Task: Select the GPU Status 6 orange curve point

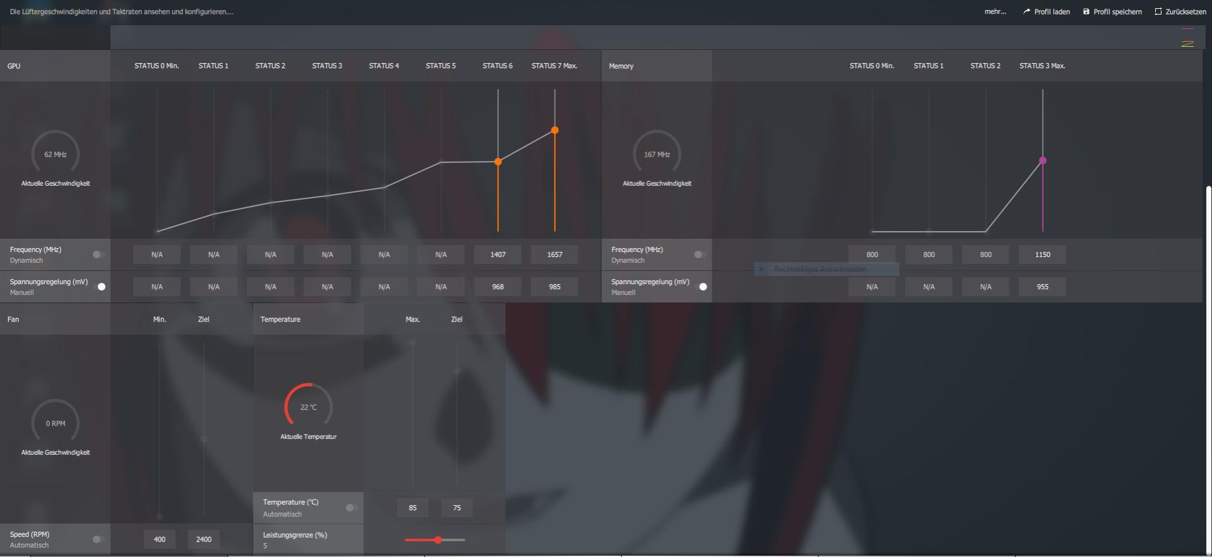Action: tap(498, 162)
